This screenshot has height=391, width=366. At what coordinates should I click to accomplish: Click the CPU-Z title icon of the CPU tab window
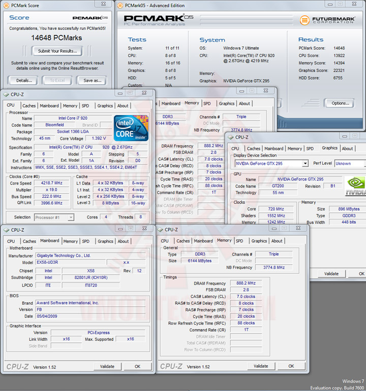tap(6, 94)
